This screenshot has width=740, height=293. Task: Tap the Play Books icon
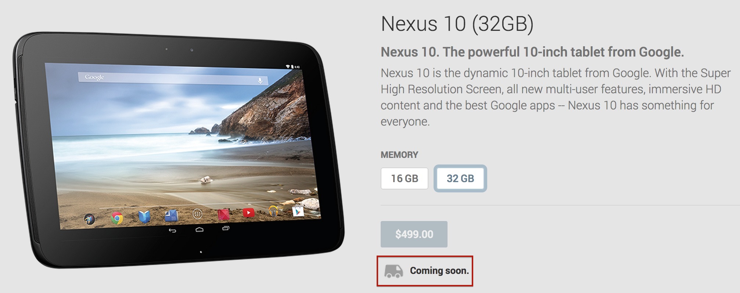click(x=144, y=217)
